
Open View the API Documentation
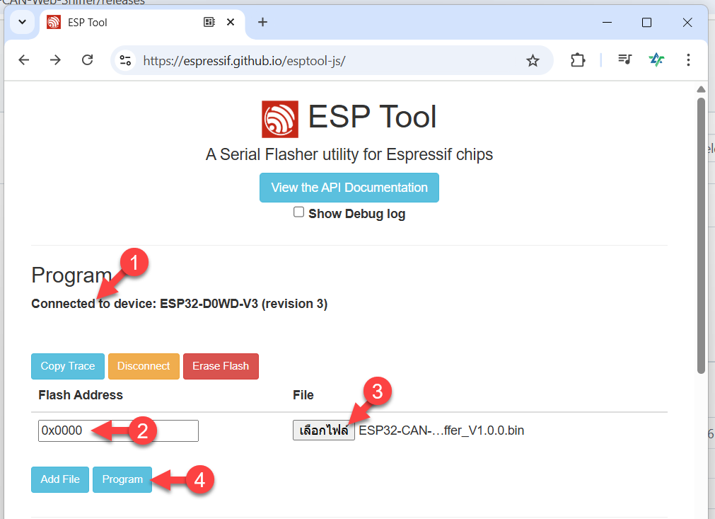(x=349, y=188)
